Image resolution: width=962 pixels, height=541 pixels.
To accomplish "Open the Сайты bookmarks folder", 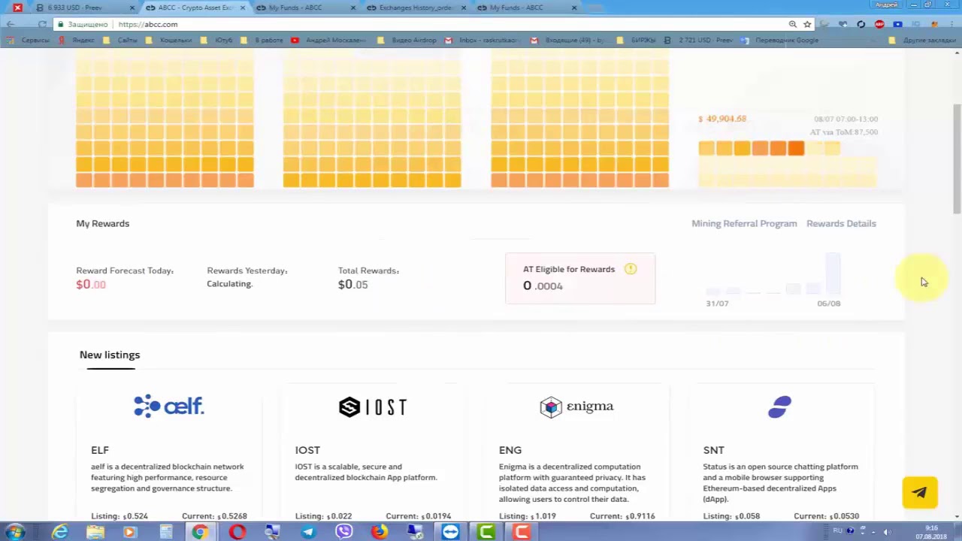I will tap(120, 40).
